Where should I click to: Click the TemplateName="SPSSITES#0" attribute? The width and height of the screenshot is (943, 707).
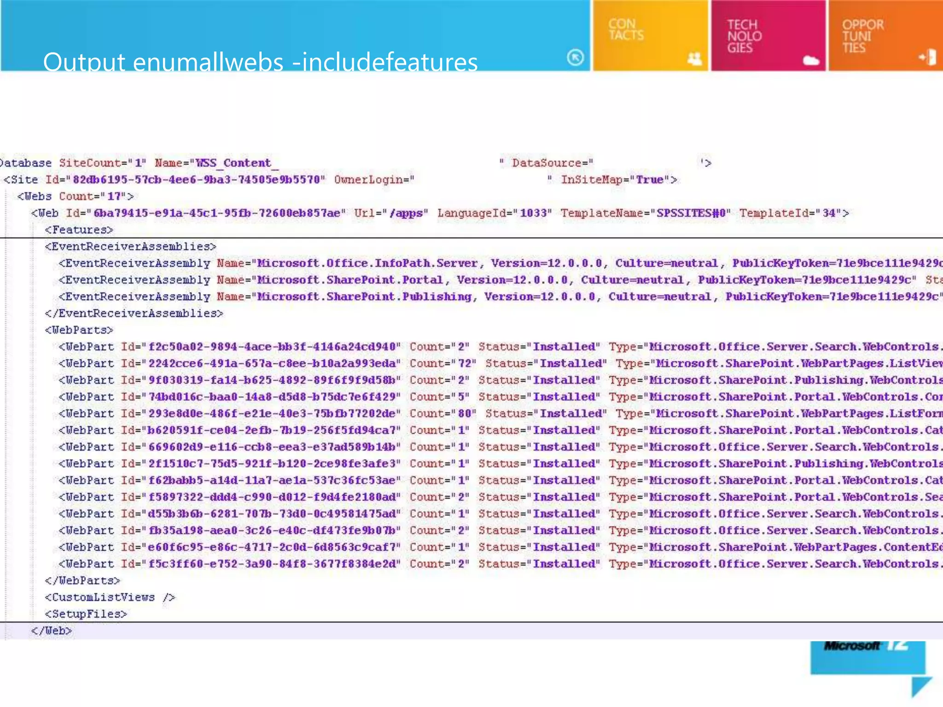click(646, 213)
